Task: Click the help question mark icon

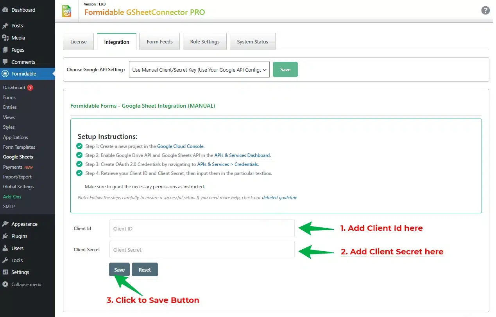Action: coord(485,11)
